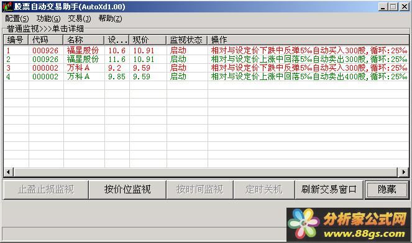
Task: Select row number 3
Action: [9, 68]
